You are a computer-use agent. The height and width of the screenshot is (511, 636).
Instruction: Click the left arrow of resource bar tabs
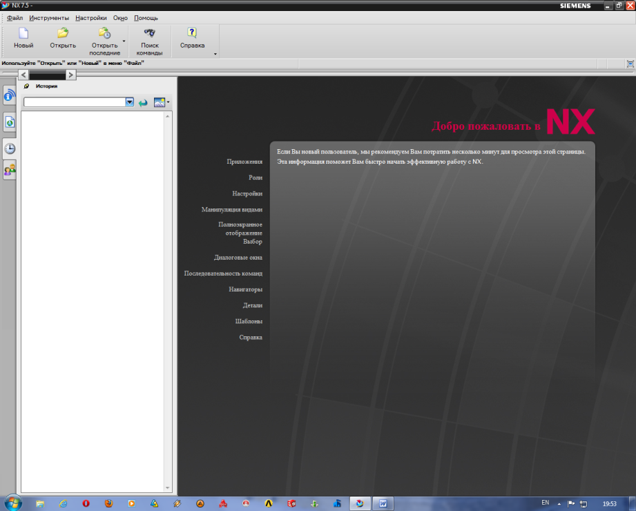(23, 75)
